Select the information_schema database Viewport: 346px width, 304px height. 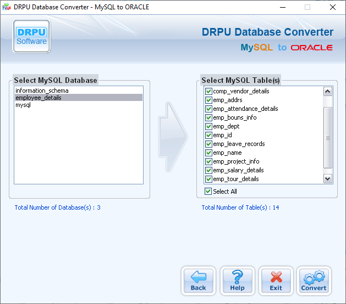(79, 91)
